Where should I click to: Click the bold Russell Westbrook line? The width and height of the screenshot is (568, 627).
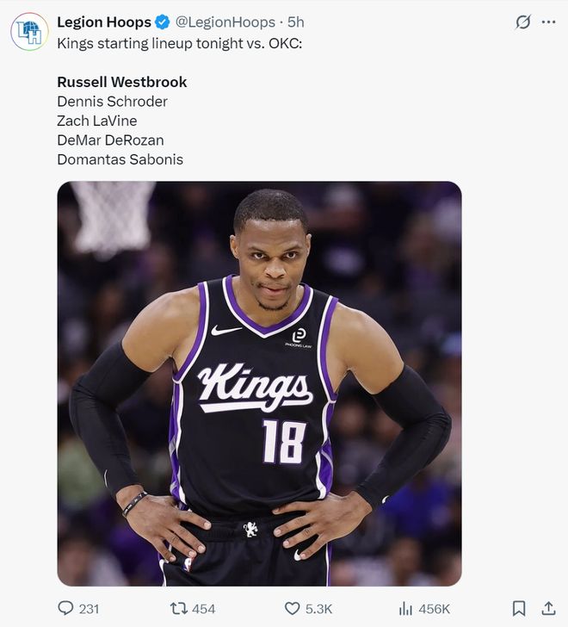[x=122, y=82]
